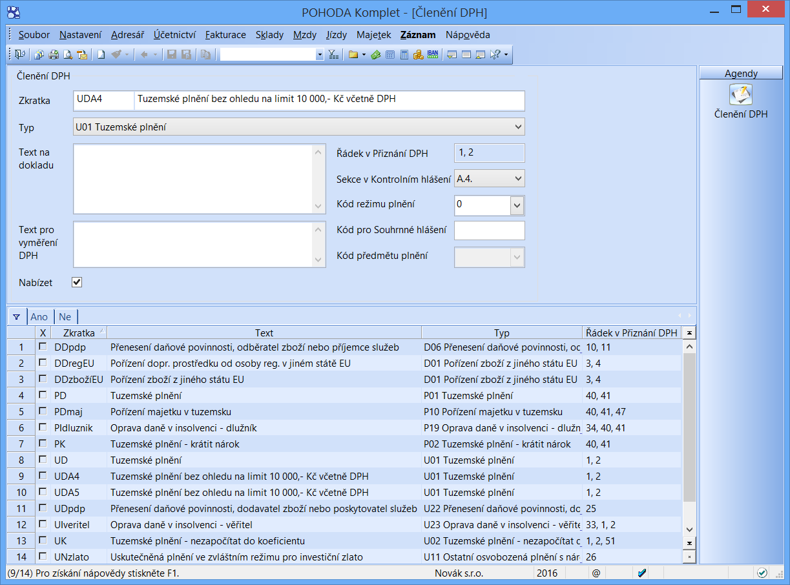Click the Kód pro Souhrnné hlášení field
This screenshot has height=585, width=790.
coord(490,231)
